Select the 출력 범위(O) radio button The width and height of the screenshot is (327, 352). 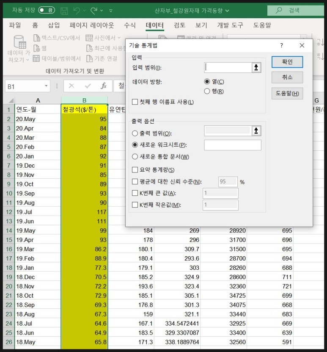point(135,133)
